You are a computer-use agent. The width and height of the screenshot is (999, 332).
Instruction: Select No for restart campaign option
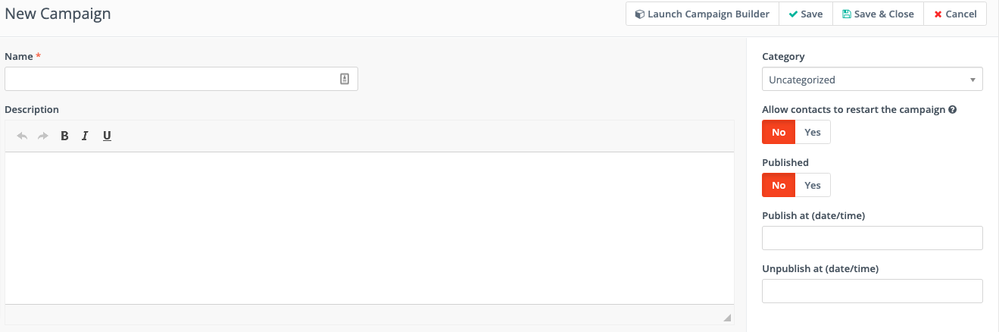779,132
